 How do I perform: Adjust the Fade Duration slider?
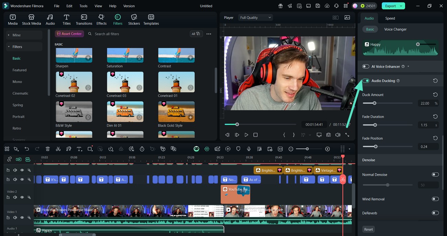(x=375, y=125)
